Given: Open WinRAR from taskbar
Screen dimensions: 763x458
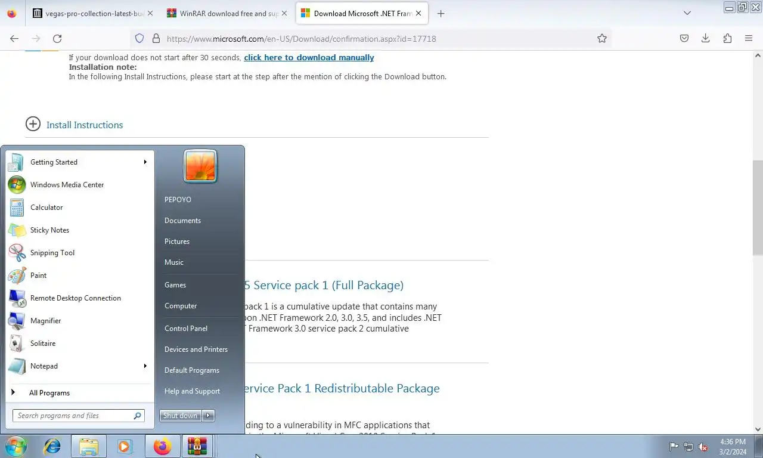Looking at the screenshot, I should pyautogui.click(x=197, y=446).
